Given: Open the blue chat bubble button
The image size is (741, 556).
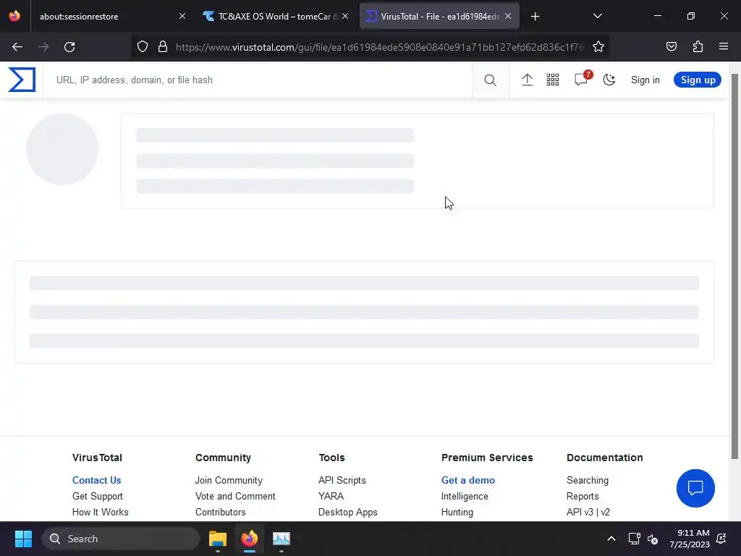Looking at the screenshot, I should pos(695,488).
